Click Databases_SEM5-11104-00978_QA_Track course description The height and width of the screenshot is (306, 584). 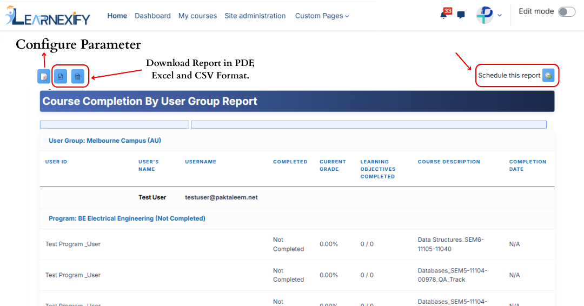point(452,275)
